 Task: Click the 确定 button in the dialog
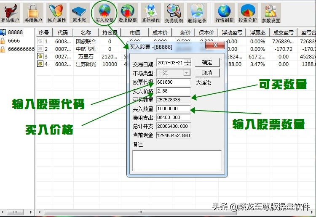click(207, 63)
